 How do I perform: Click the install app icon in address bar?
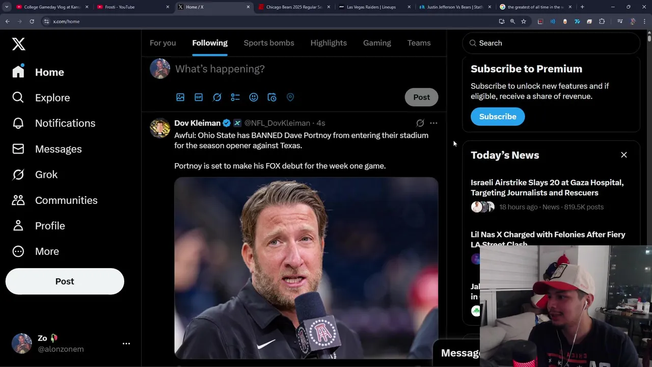click(x=502, y=21)
